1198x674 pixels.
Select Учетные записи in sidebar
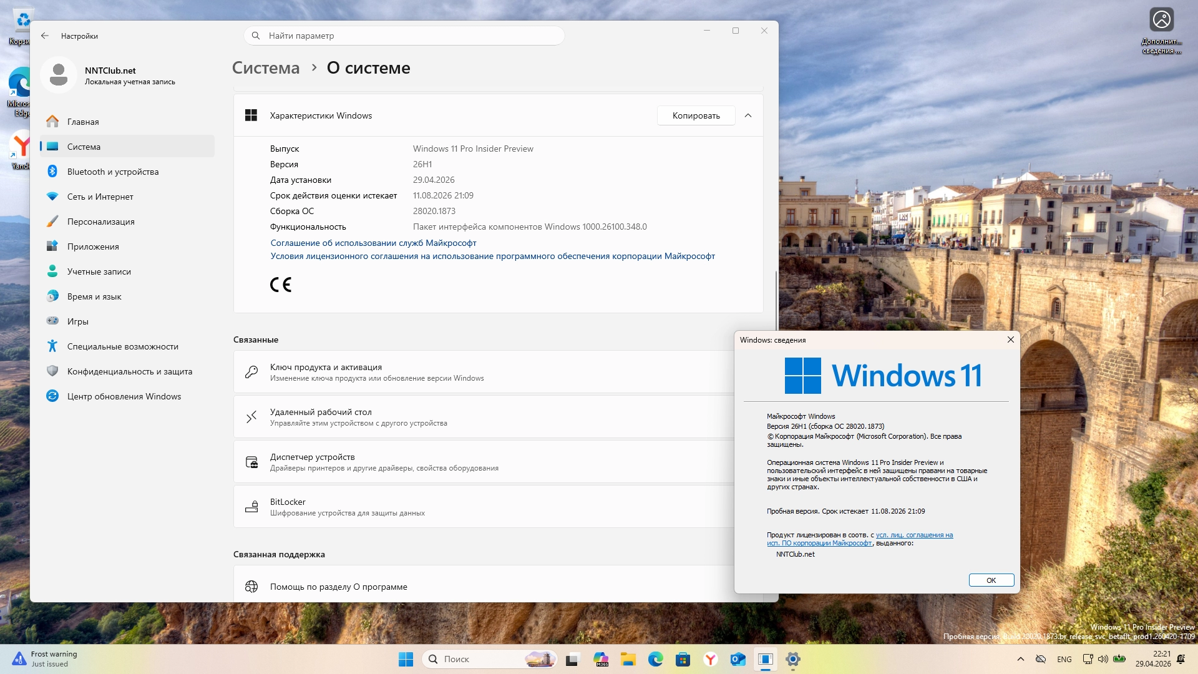click(99, 271)
